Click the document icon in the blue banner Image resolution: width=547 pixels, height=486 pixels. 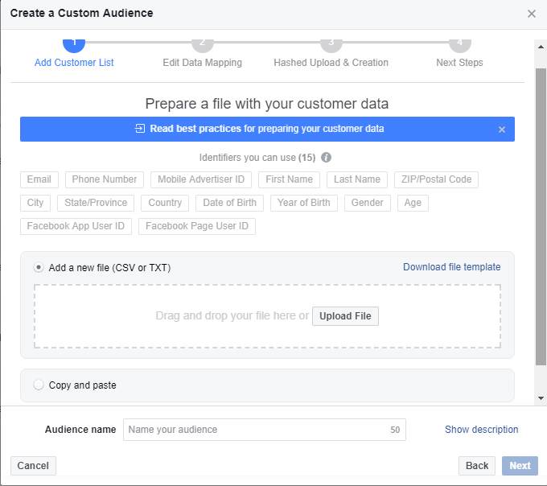click(140, 129)
